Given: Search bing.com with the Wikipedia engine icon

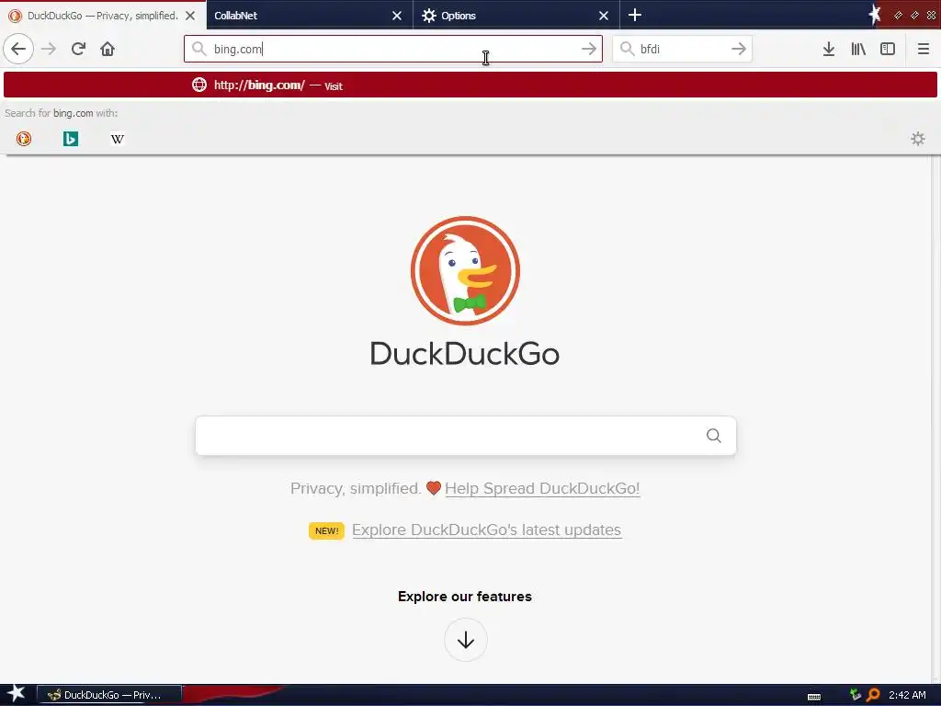Looking at the screenshot, I should point(118,139).
